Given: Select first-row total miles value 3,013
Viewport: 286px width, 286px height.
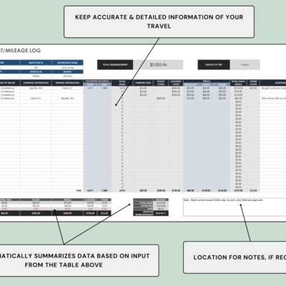Looking at the screenshot, I should pyautogui.click(x=122, y=88).
